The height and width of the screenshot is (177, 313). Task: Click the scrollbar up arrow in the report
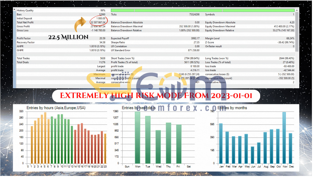[x=297, y=10]
